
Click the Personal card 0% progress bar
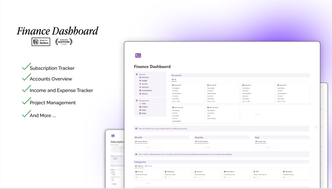(200, 177)
